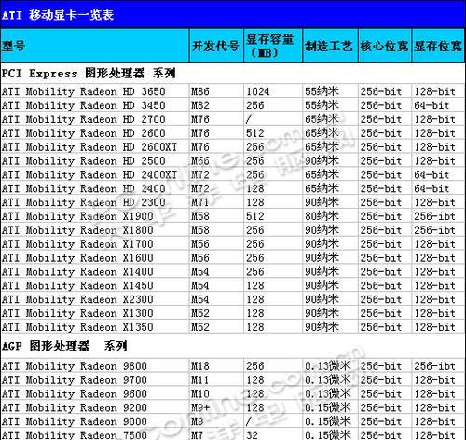This screenshot has height=440, width=466.
Task: Select ATI Mobility Radeon X1900 cell
Action: click(94, 215)
